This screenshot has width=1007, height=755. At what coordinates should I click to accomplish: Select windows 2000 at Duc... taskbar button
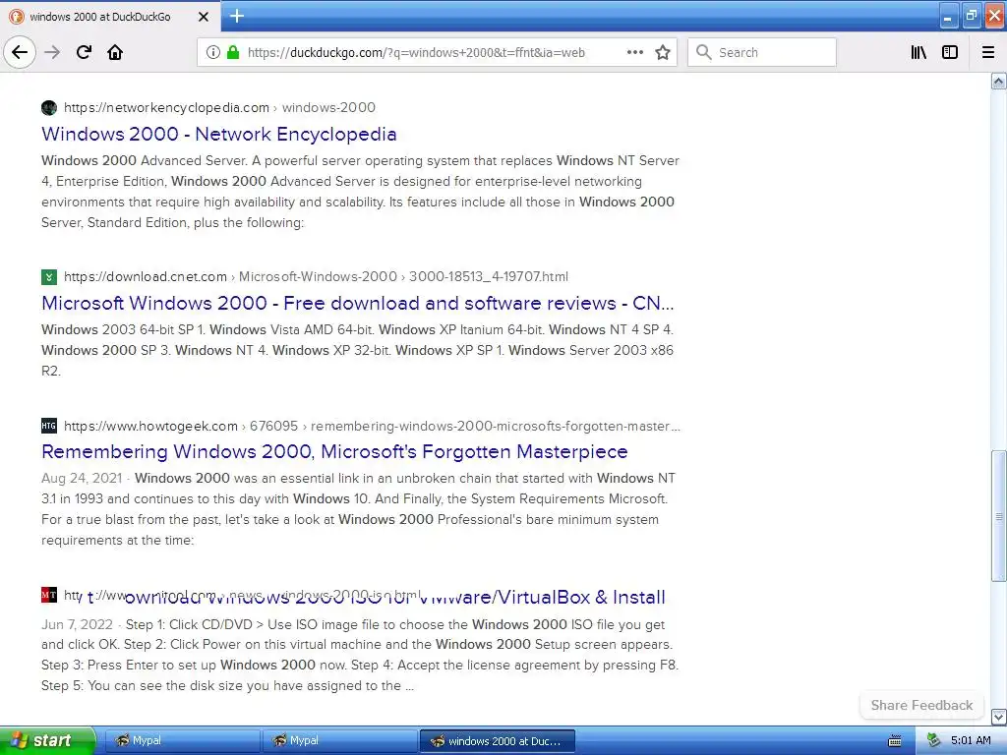click(497, 741)
